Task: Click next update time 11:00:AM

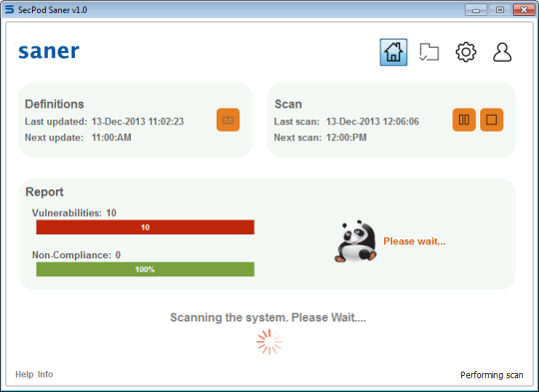Action: click(112, 138)
